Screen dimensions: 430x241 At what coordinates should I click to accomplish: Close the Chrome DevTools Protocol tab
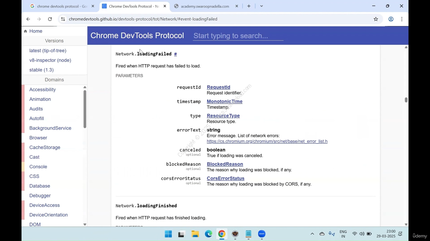tap(165, 6)
